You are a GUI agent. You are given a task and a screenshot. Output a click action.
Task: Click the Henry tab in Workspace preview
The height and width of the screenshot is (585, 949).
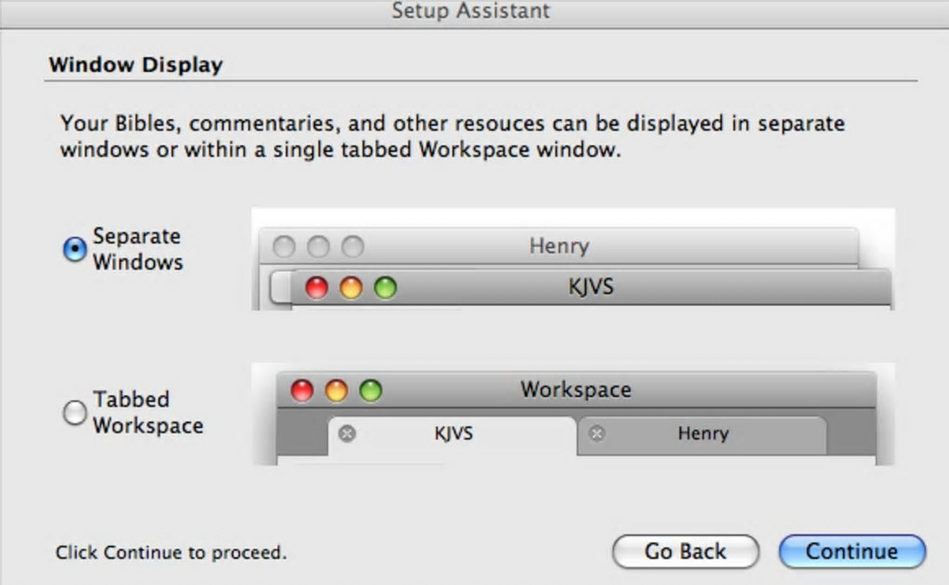tap(702, 433)
